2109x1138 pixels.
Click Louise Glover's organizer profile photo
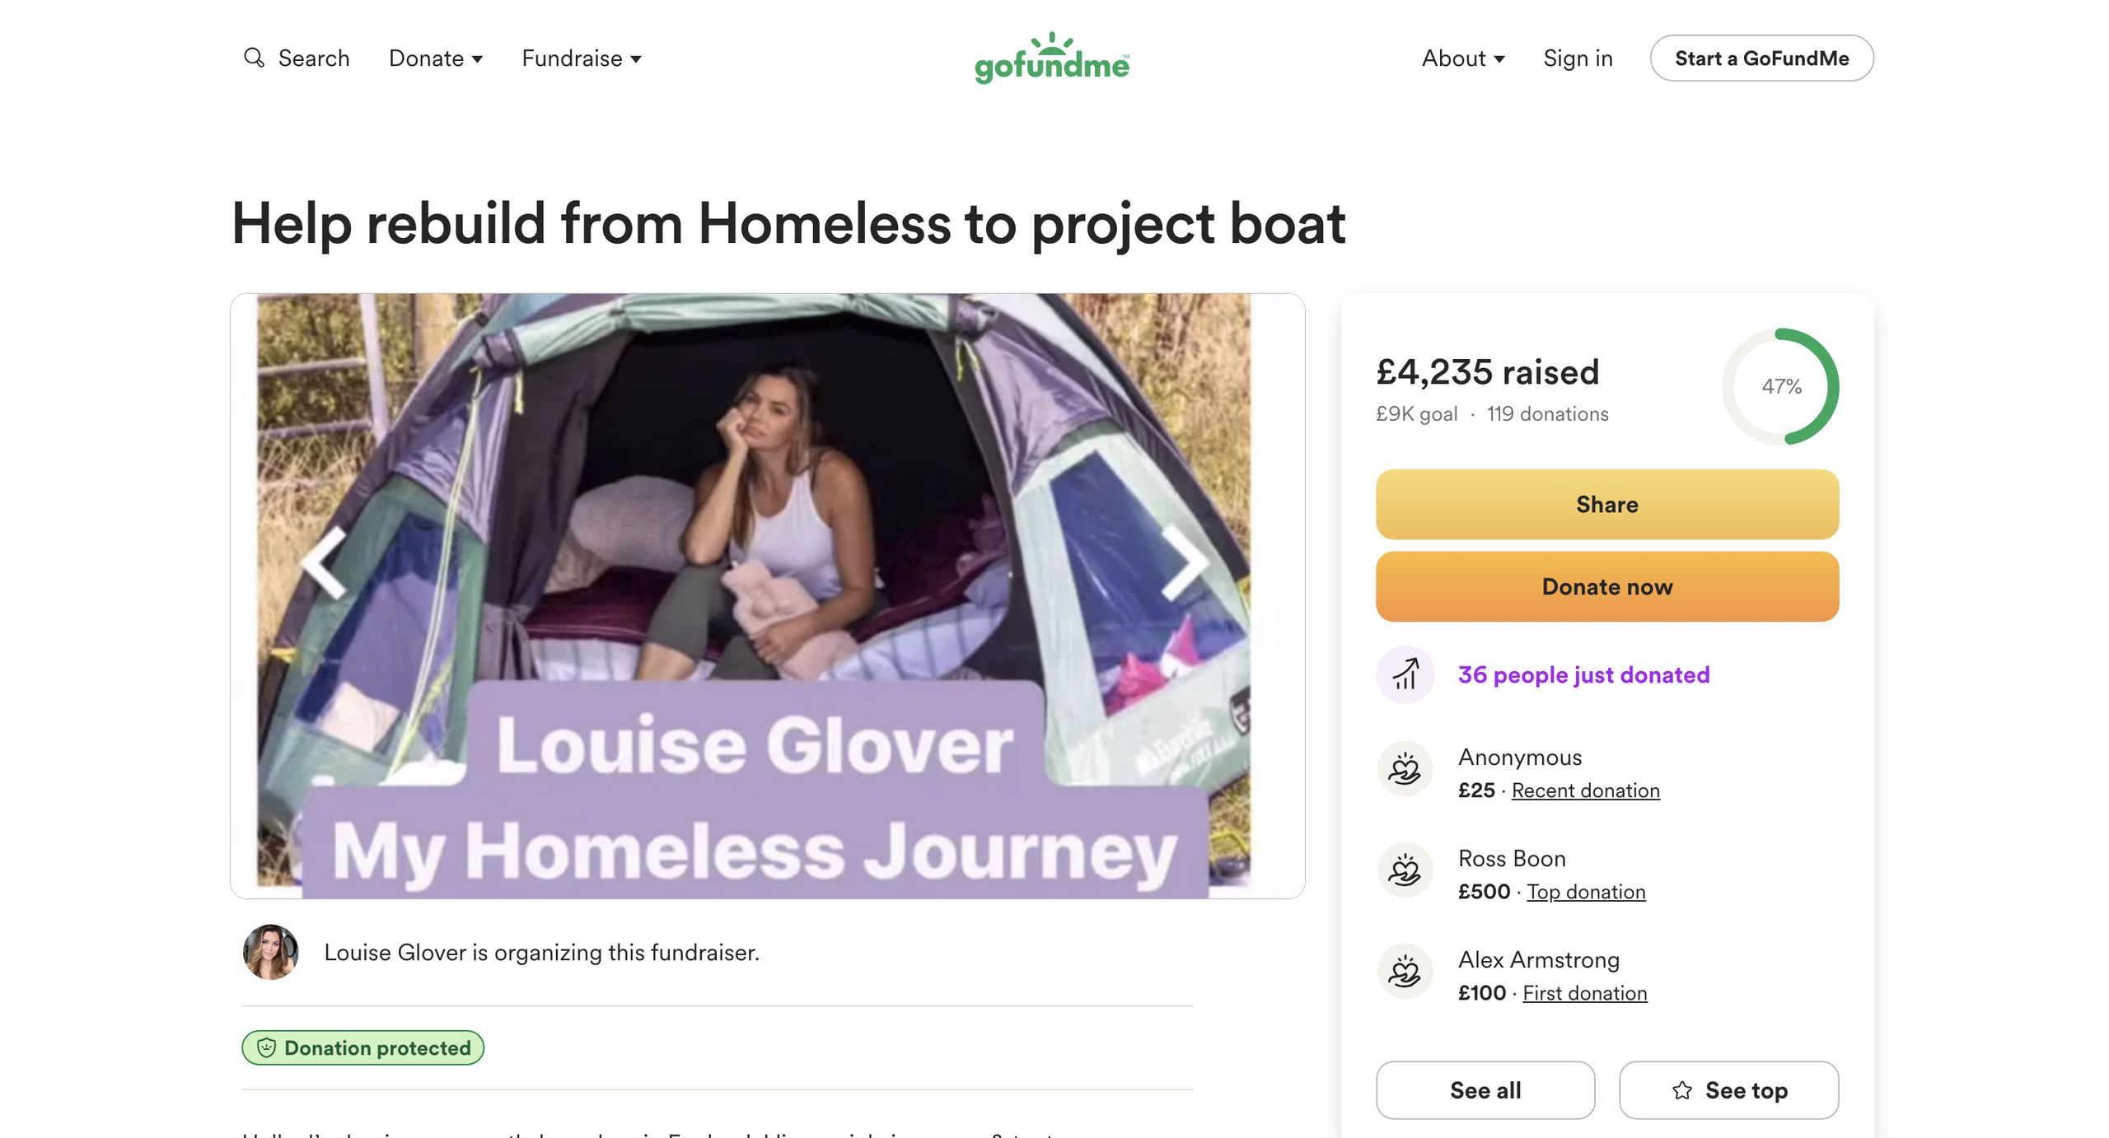(x=270, y=952)
